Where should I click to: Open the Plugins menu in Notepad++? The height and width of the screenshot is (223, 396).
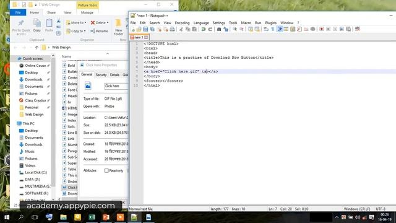271,23
